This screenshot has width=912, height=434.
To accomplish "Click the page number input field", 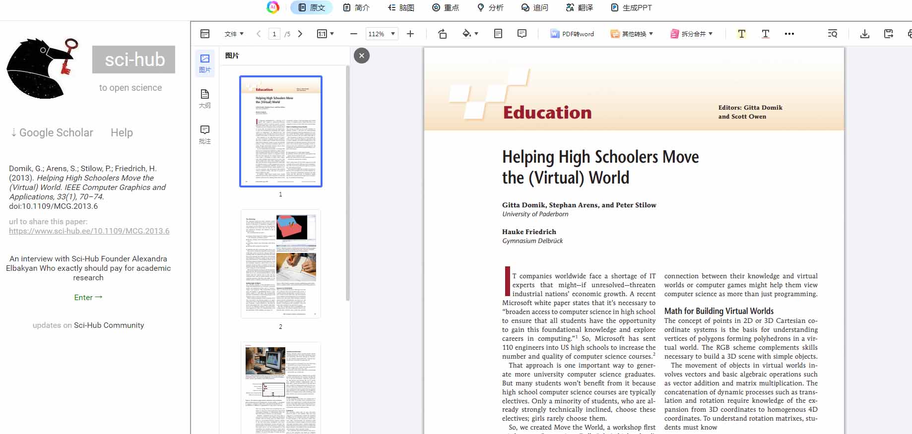I will [274, 34].
